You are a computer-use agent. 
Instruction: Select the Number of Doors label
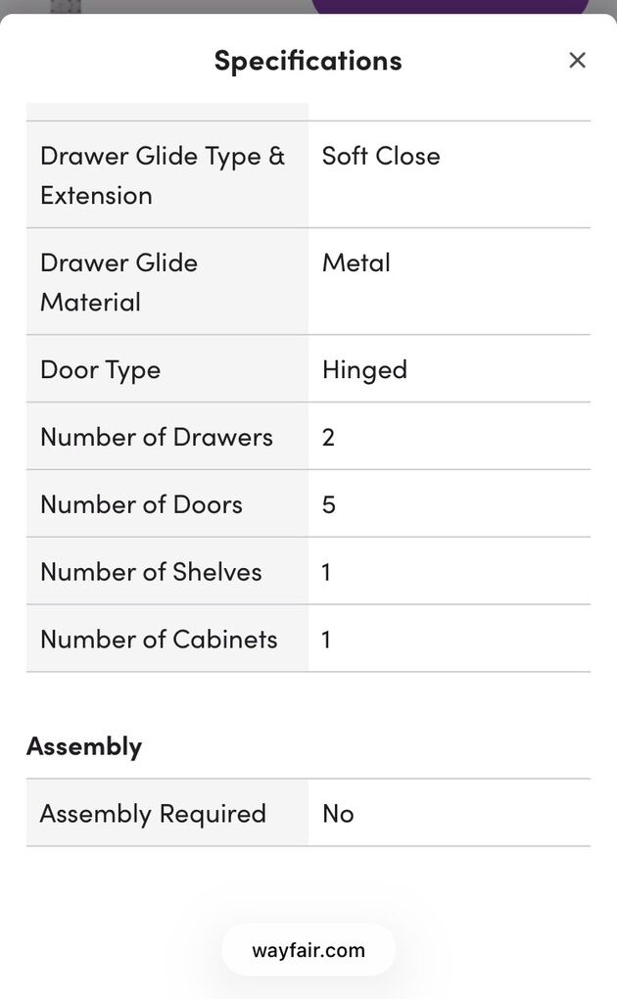(x=141, y=504)
